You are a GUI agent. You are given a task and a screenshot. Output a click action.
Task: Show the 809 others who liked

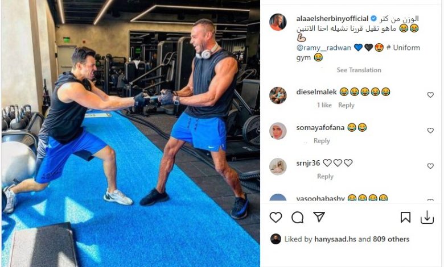point(391,239)
